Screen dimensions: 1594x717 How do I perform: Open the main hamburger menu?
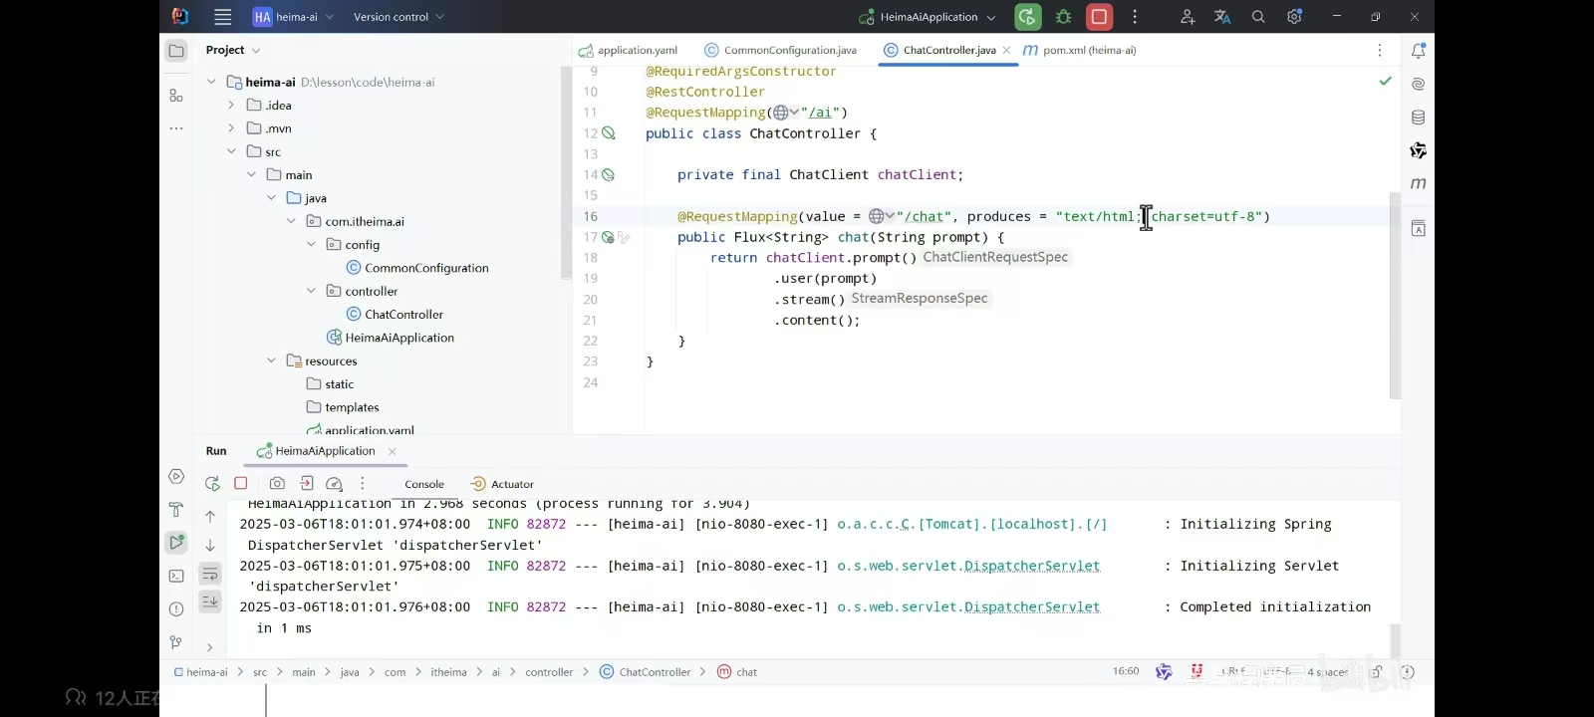[x=223, y=17]
